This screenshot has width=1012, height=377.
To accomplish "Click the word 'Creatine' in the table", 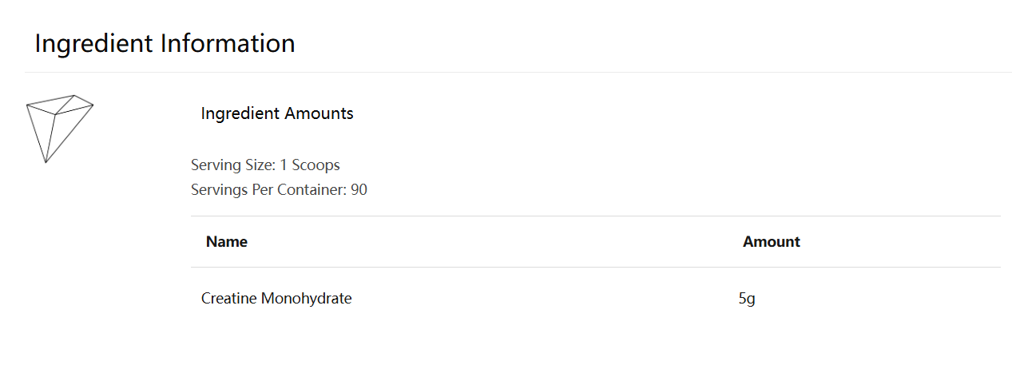I will click(x=228, y=299).
